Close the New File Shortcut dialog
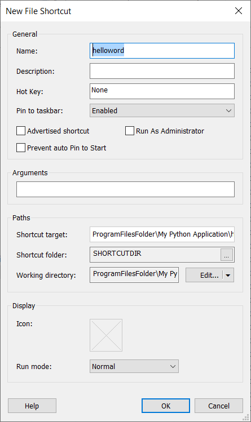Screen dimensions: 251x422 click(239, 11)
